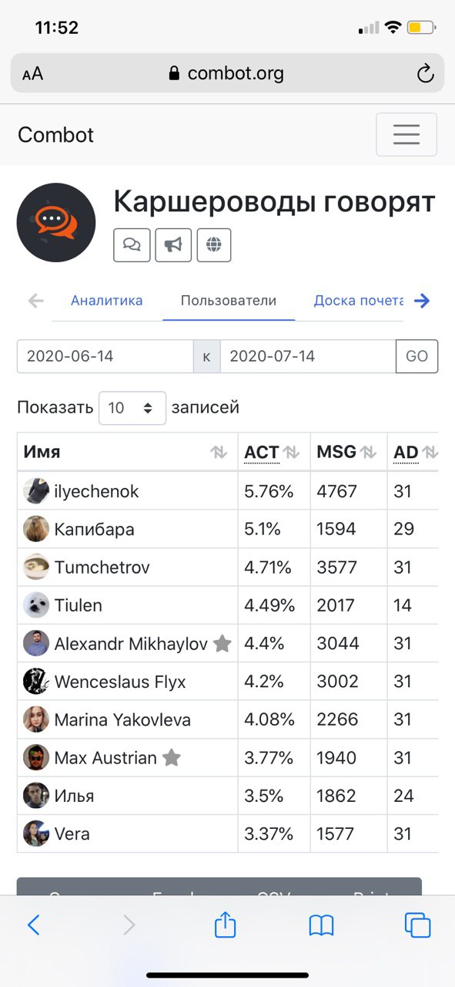The width and height of the screenshot is (455, 987).
Task: Show open tabs in Safari
Action: (x=417, y=925)
